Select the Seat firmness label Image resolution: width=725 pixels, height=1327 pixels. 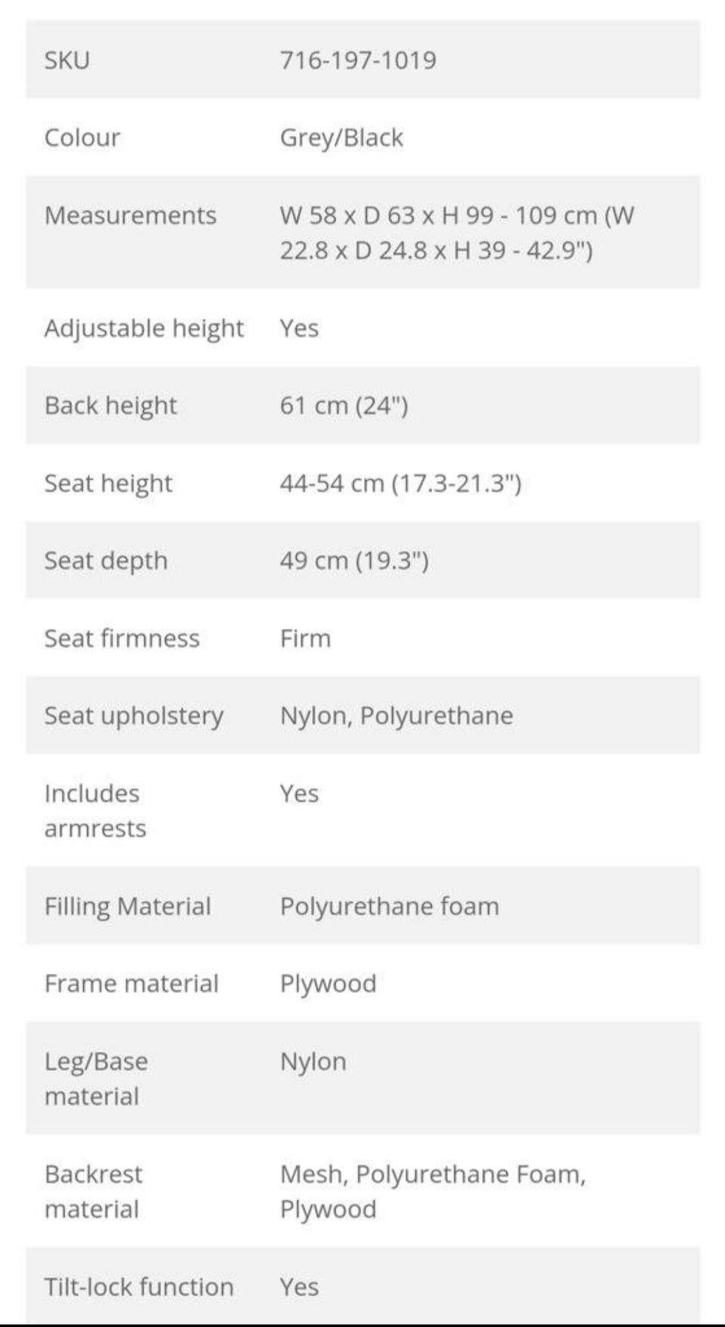122,639
